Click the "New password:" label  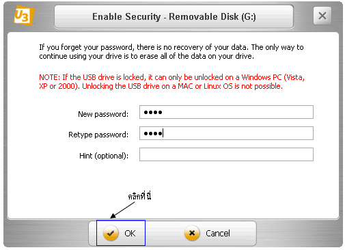[x=103, y=114]
